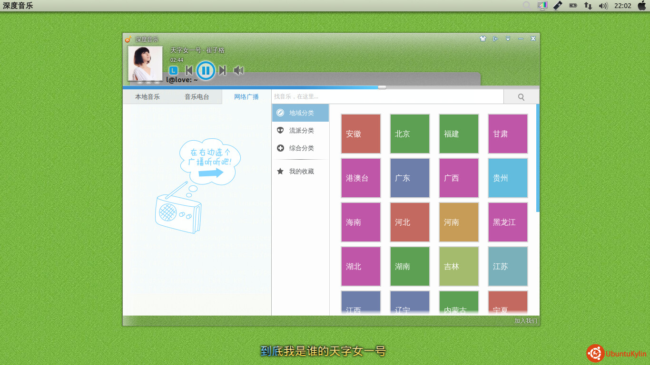Open the system volume indicator in top panel

(x=603, y=6)
